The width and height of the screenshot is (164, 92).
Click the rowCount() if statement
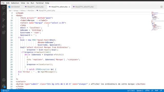click(36, 52)
